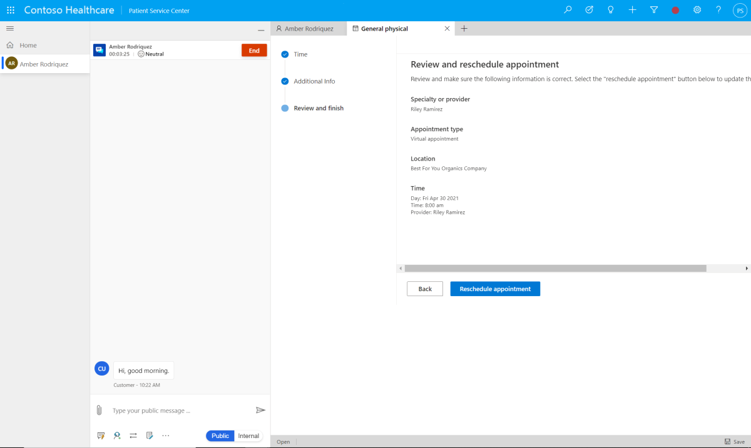Open the transfer conversation icon
This screenshot has width=751, height=448.
[133, 436]
